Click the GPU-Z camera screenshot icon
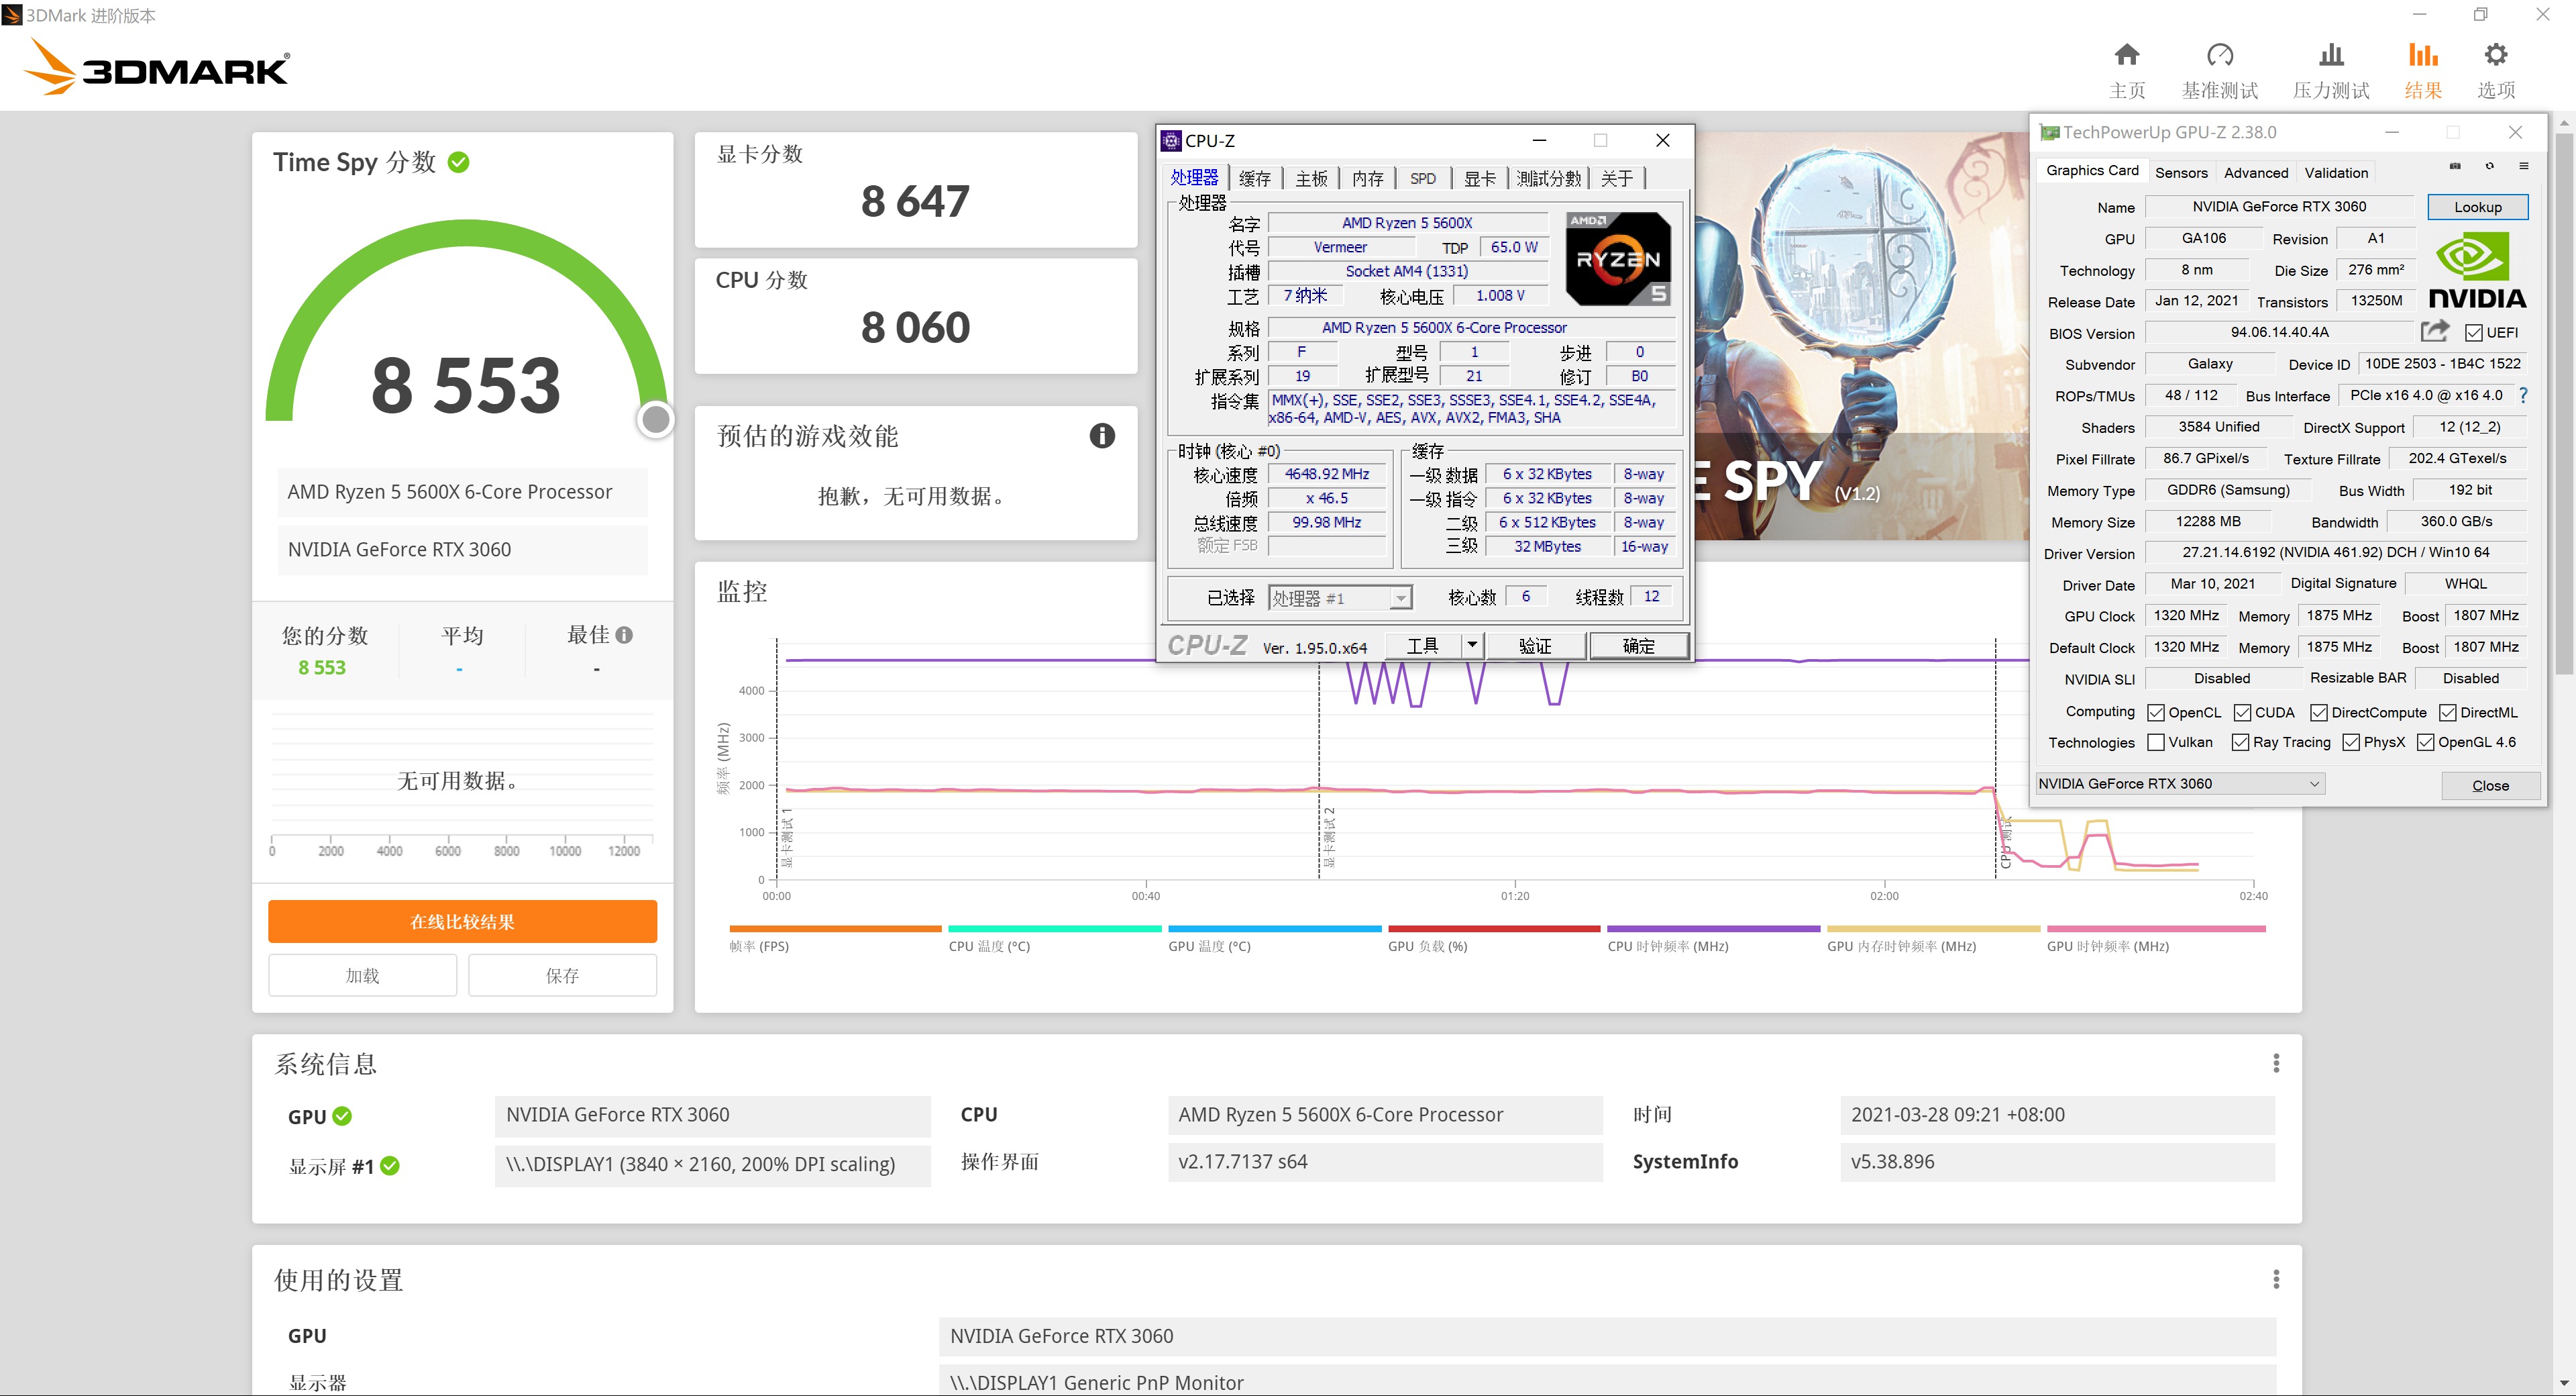 2455,166
